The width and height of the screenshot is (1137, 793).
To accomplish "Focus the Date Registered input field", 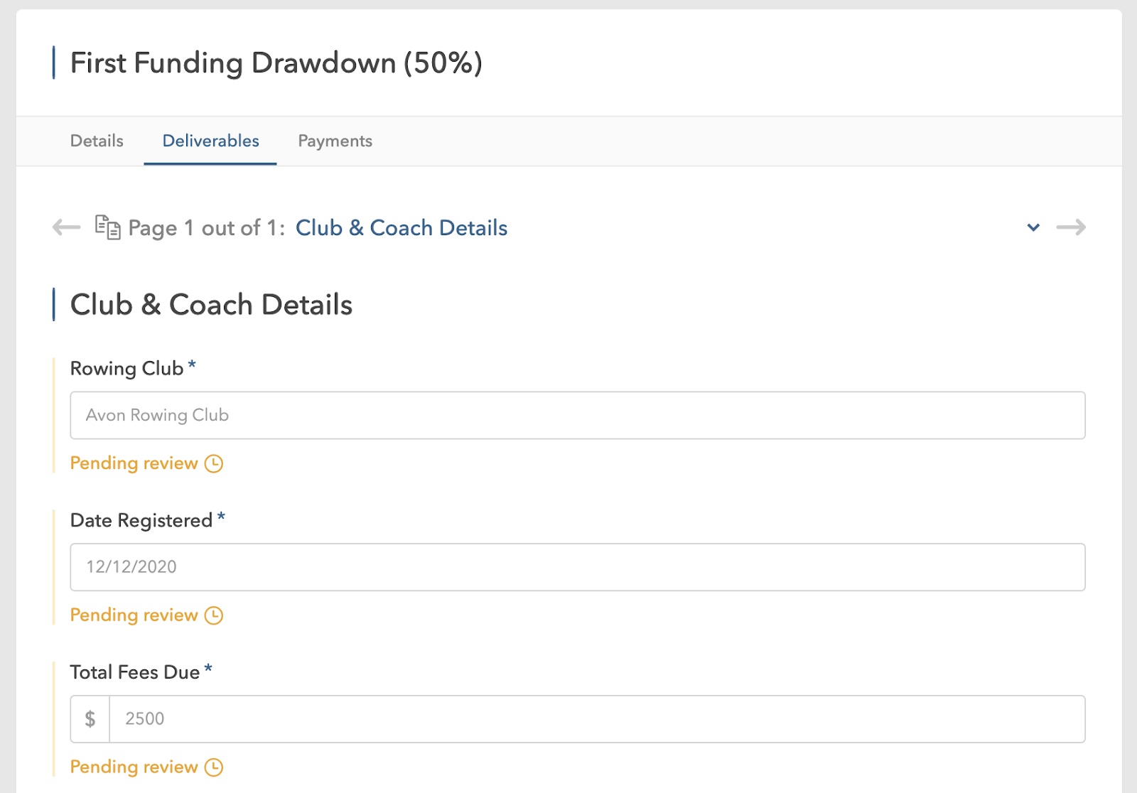I will 577,567.
